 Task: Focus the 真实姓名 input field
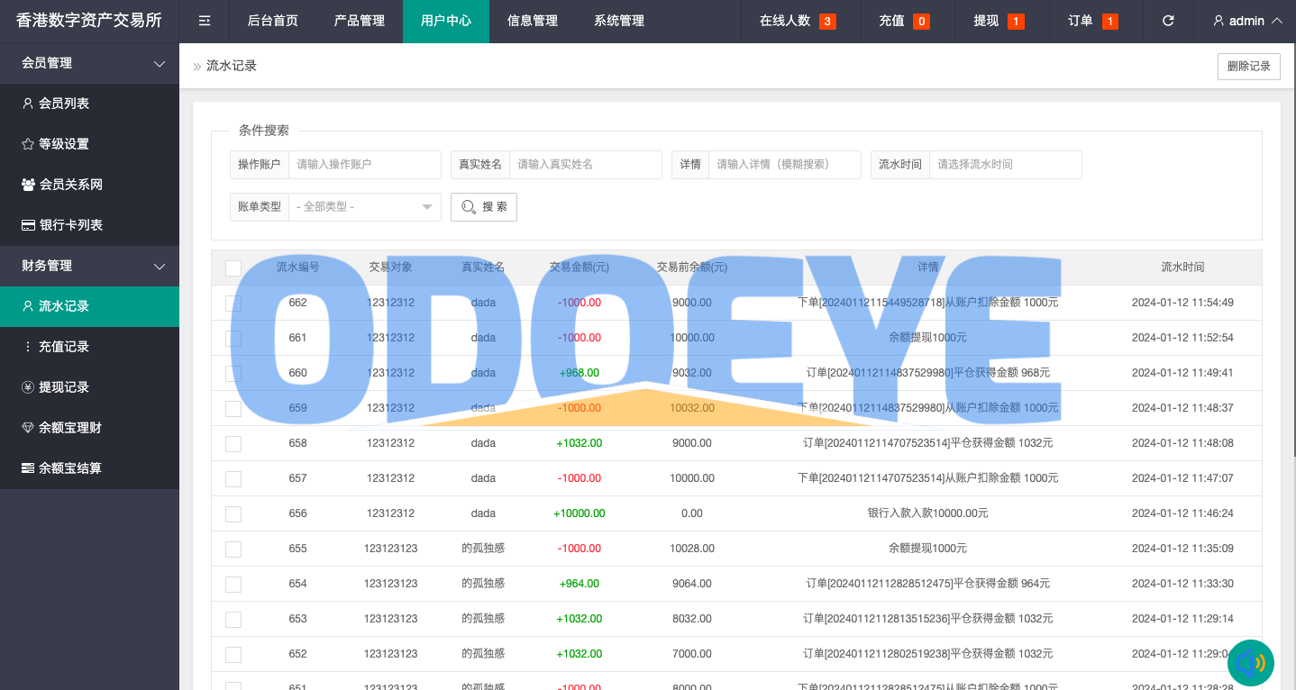(x=586, y=165)
